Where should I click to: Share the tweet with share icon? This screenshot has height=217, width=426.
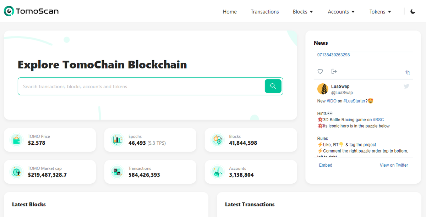(x=334, y=72)
